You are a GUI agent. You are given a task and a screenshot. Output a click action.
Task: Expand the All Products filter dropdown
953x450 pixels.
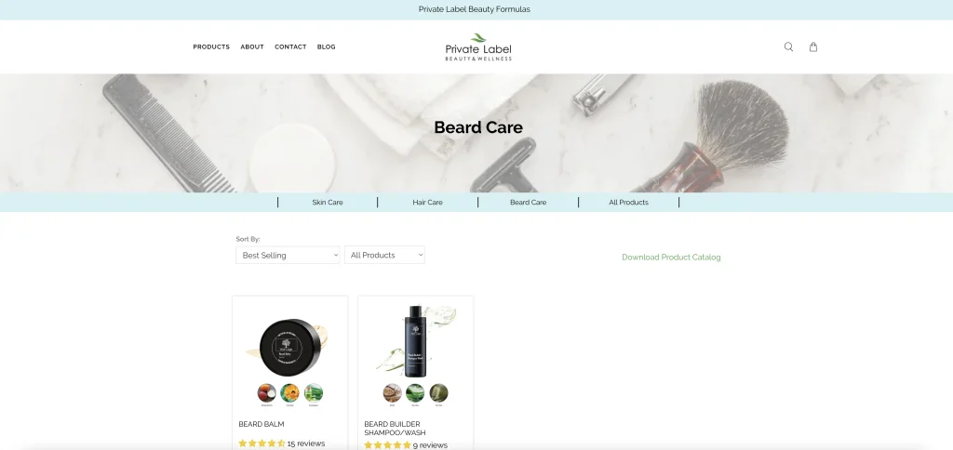[384, 255]
